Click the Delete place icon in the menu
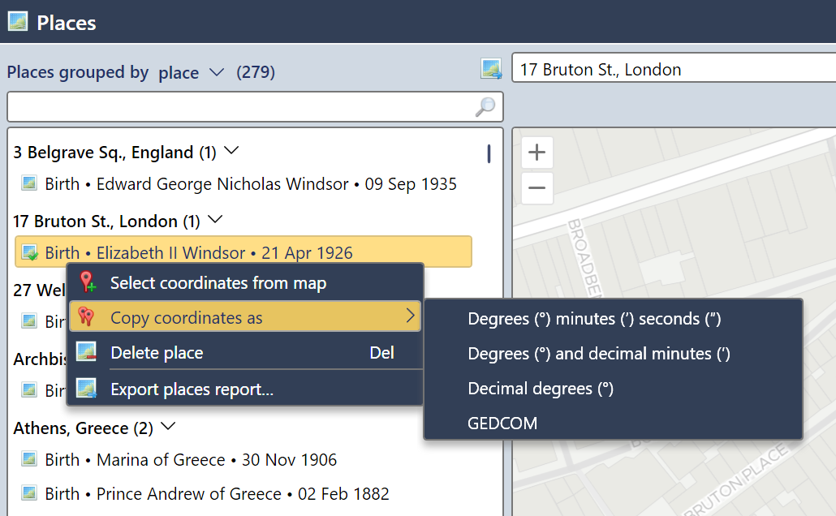836x516 pixels. coord(86,351)
